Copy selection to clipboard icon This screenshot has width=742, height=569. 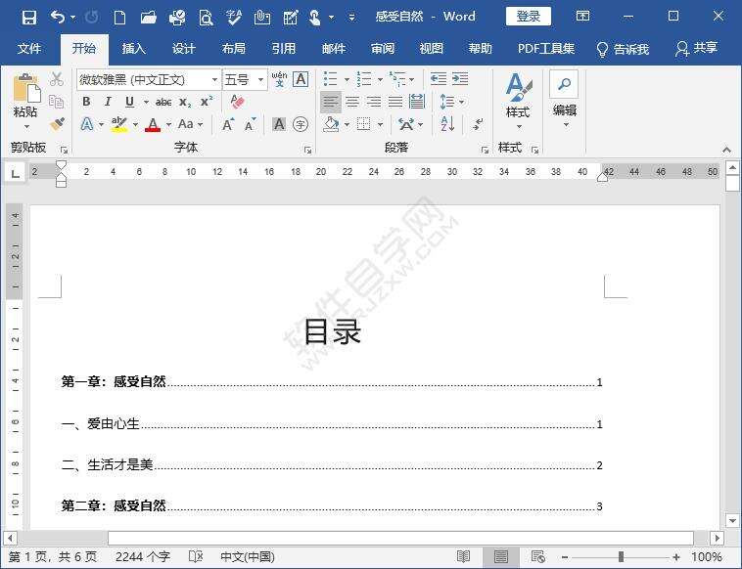click(x=57, y=102)
